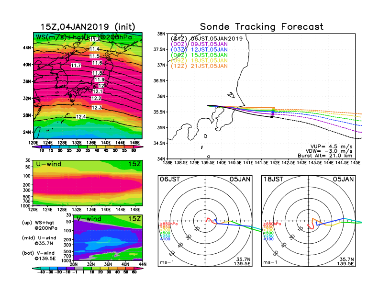
Task: Click '≥850hPa' legend in 06JST hodograph
Action: tap(169, 224)
